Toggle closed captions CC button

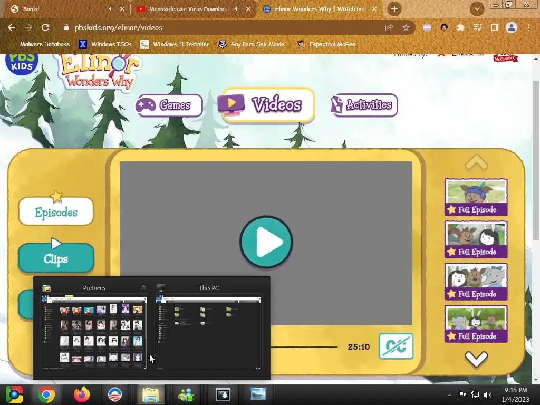(396, 346)
